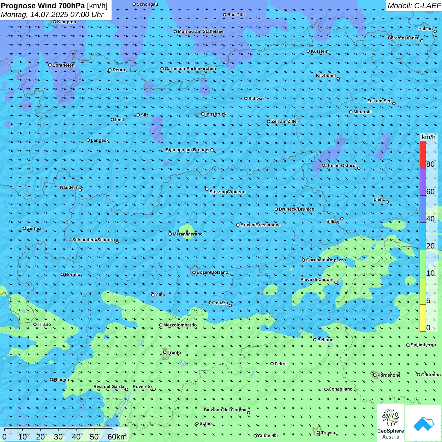Click the blue cloud logo icon
Viewport: 442px width, 442px height.
(x=423, y=423)
